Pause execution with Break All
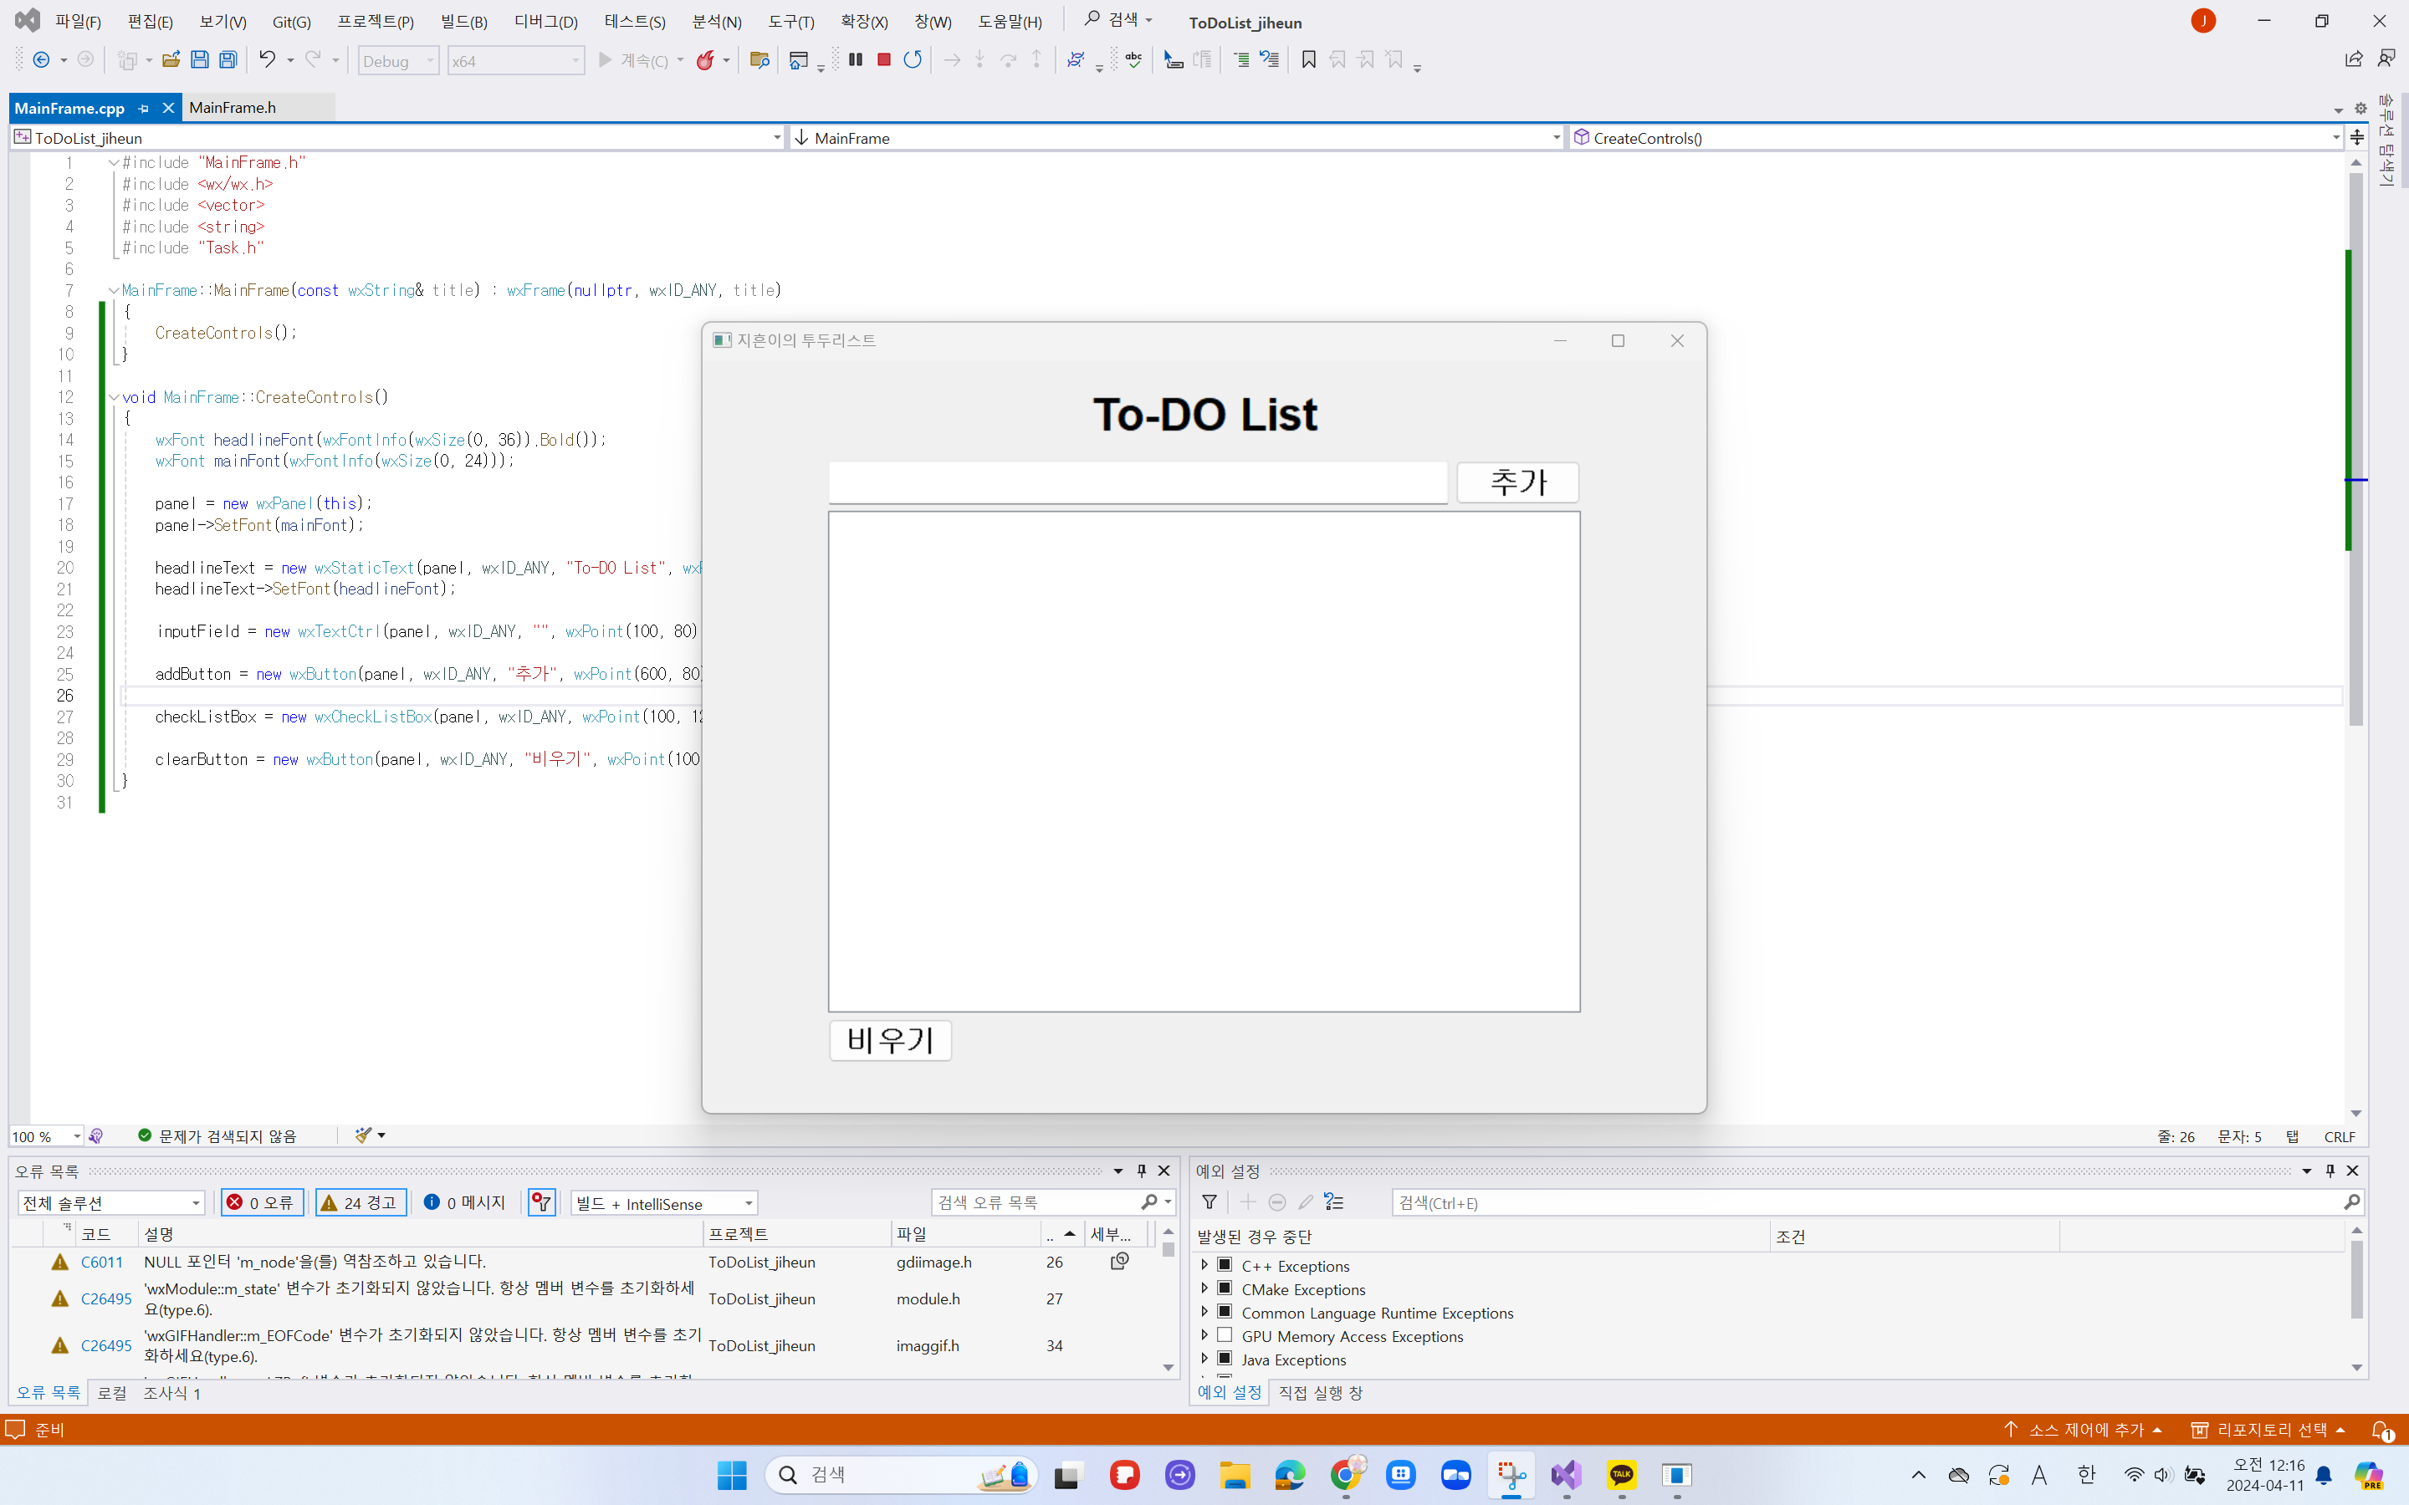 click(855, 59)
